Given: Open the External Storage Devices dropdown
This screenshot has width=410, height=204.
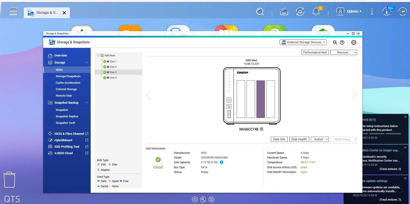Looking at the screenshot, I should tap(303, 42).
